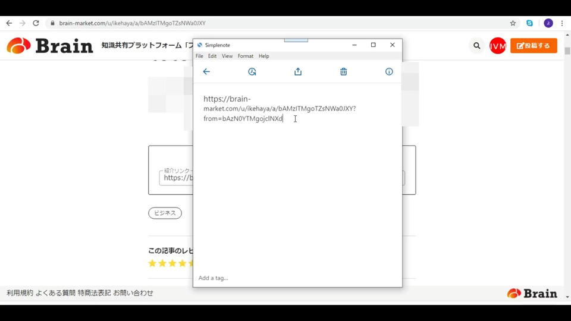Open IVM user avatar on Brain

(x=498, y=46)
